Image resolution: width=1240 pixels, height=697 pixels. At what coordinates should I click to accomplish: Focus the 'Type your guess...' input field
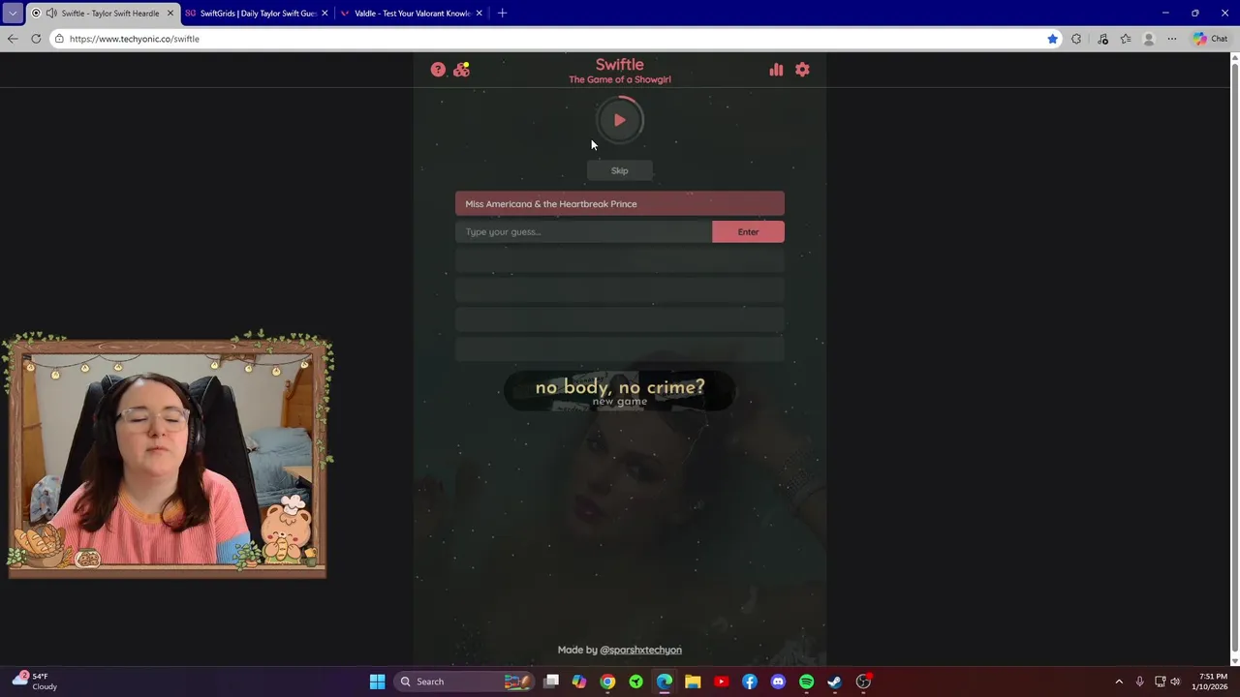[583, 231]
